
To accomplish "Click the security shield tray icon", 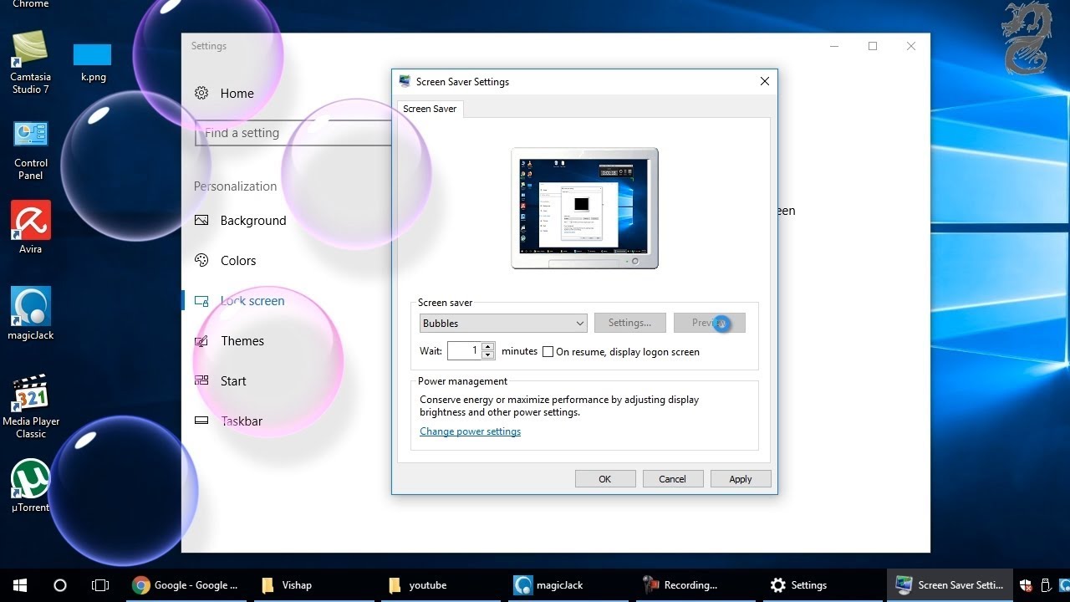I will coord(1026,585).
